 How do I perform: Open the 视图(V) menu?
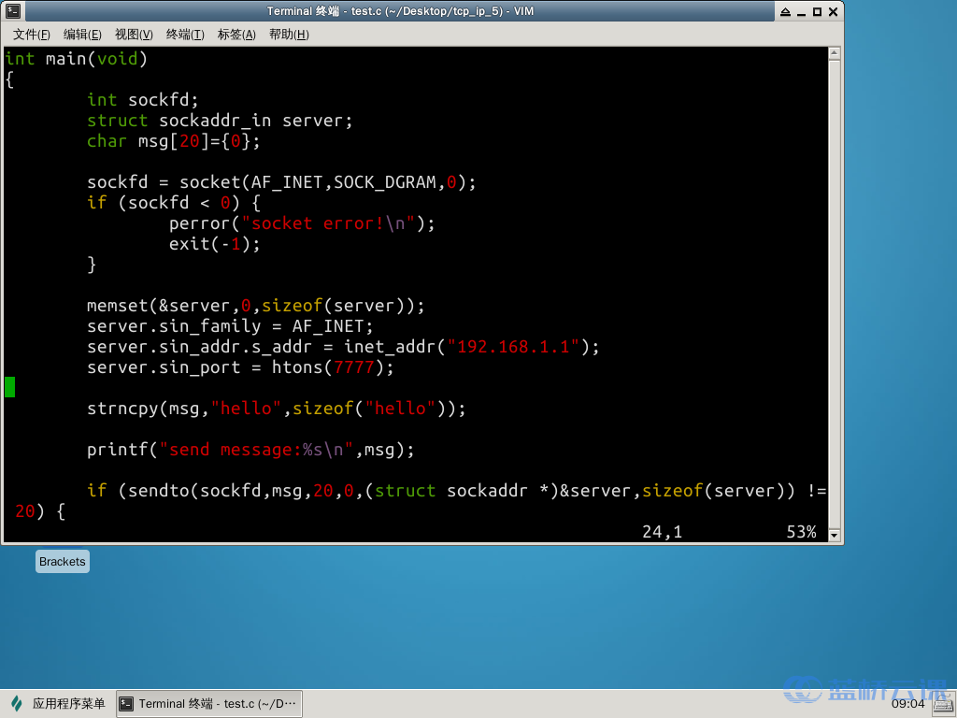(x=134, y=35)
